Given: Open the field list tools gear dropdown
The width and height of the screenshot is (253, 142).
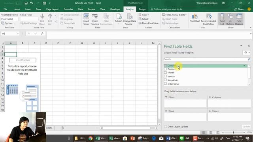Looking at the screenshot, I should [247, 52].
